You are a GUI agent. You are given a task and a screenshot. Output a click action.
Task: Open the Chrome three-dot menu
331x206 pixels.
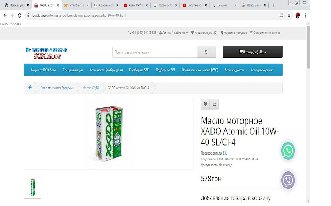tap(305, 15)
